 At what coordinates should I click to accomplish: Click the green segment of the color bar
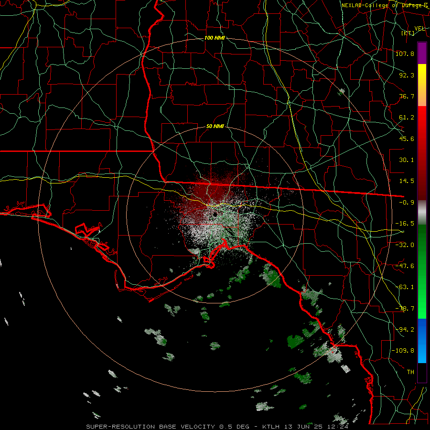(x=422, y=271)
